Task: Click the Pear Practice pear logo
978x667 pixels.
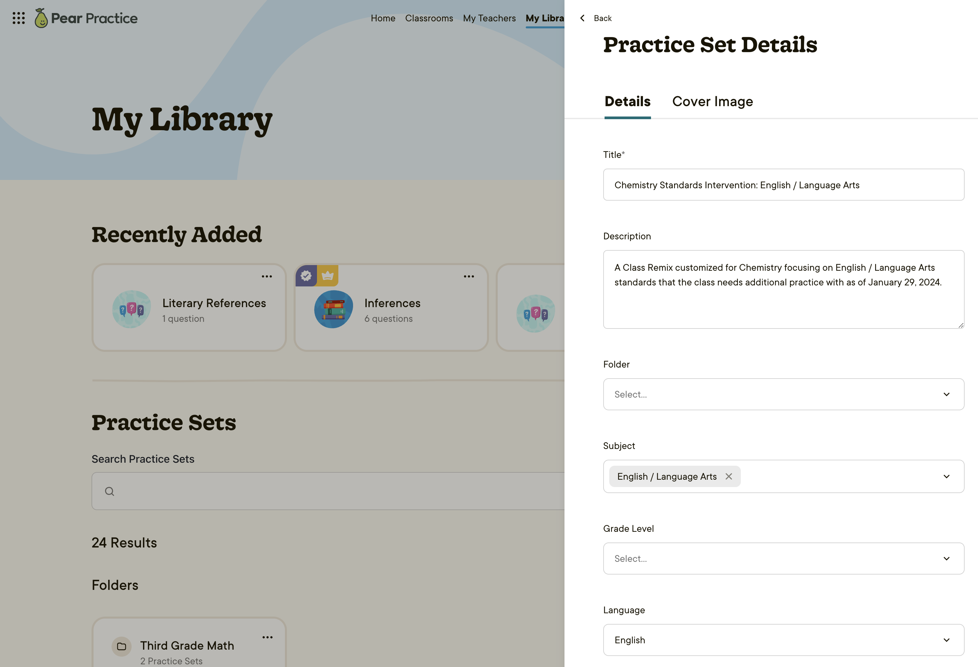Action: (x=41, y=18)
